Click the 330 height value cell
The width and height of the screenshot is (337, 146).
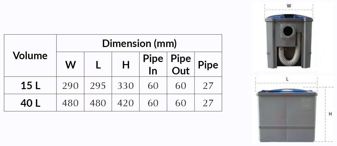126,85
